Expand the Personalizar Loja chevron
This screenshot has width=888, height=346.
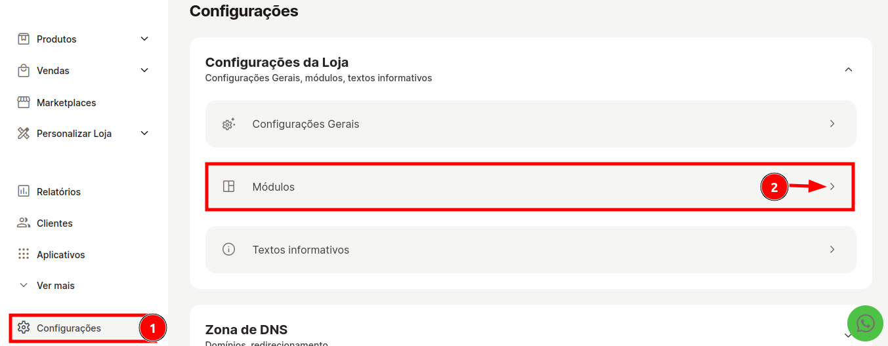[144, 134]
